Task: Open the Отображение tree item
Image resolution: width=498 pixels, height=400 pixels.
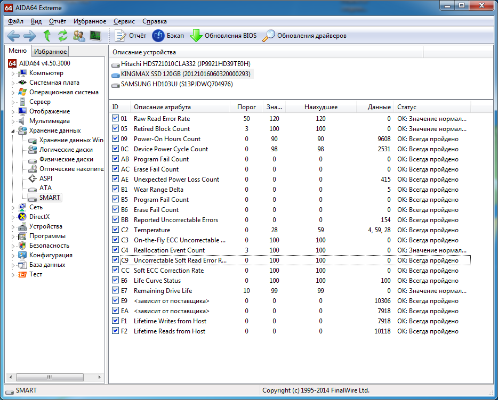Action: (50, 111)
